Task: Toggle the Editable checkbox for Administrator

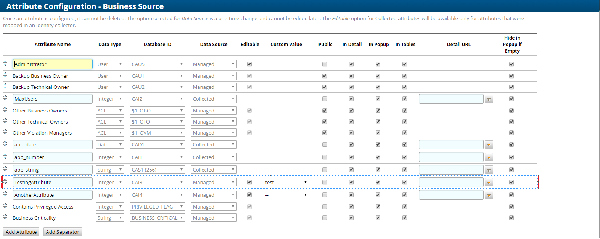Action: (x=249, y=64)
